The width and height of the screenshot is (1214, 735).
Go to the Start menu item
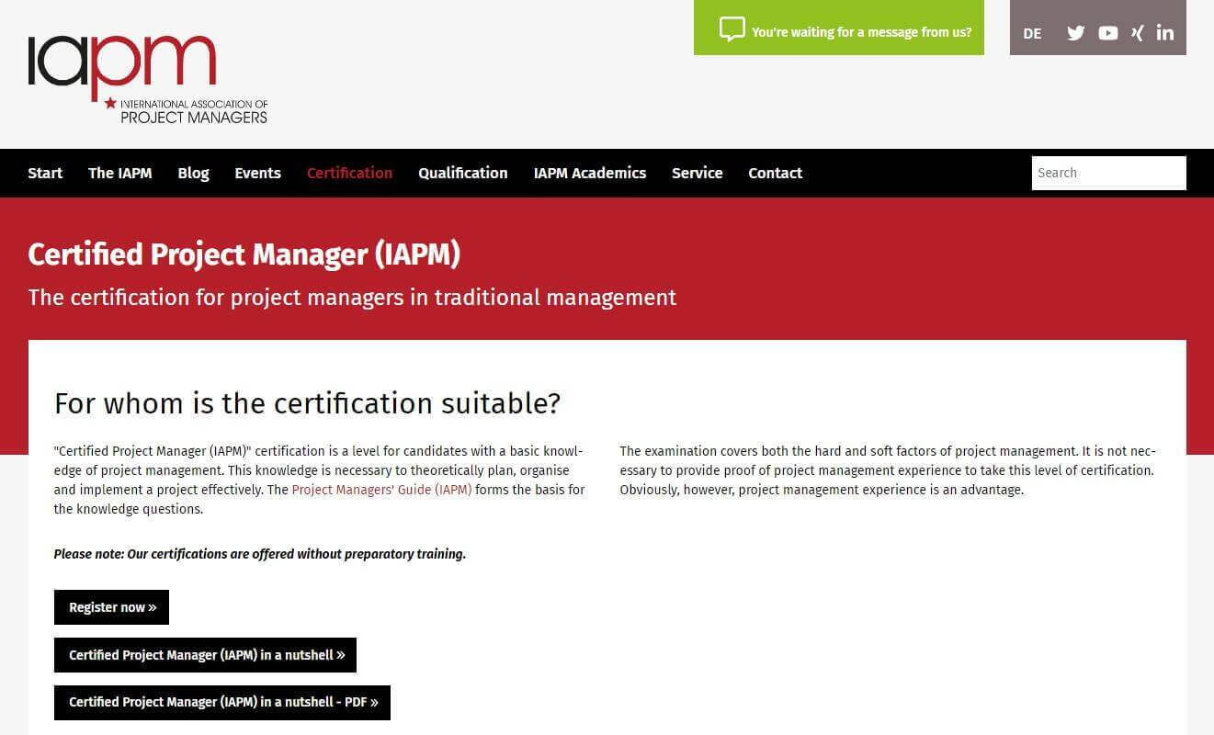click(x=45, y=173)
